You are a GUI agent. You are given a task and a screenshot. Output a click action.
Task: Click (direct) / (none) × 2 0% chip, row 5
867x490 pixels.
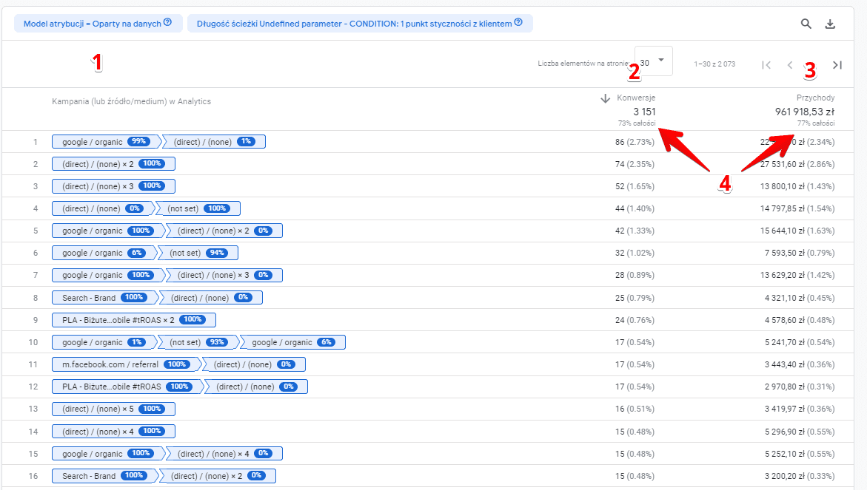(224, 231)
